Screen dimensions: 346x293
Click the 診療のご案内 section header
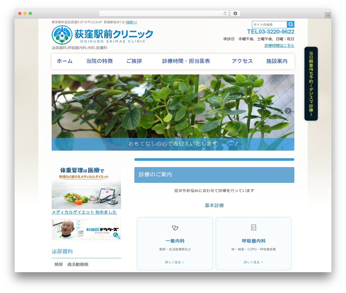pos(214,175)
